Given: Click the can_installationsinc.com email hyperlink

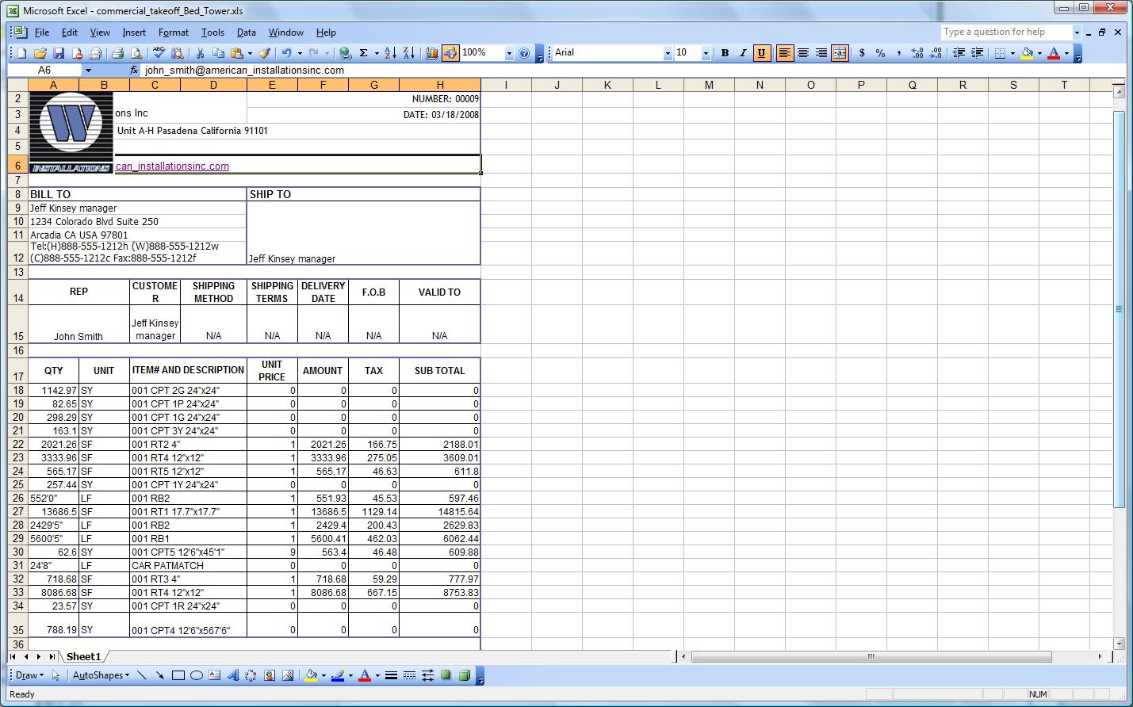Looking at the screenshot, I should (172, 166).
